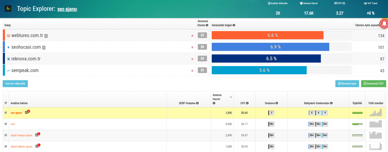
Task: Click competitor rank 6 in seo ajansı row
Action: (312, 113)
